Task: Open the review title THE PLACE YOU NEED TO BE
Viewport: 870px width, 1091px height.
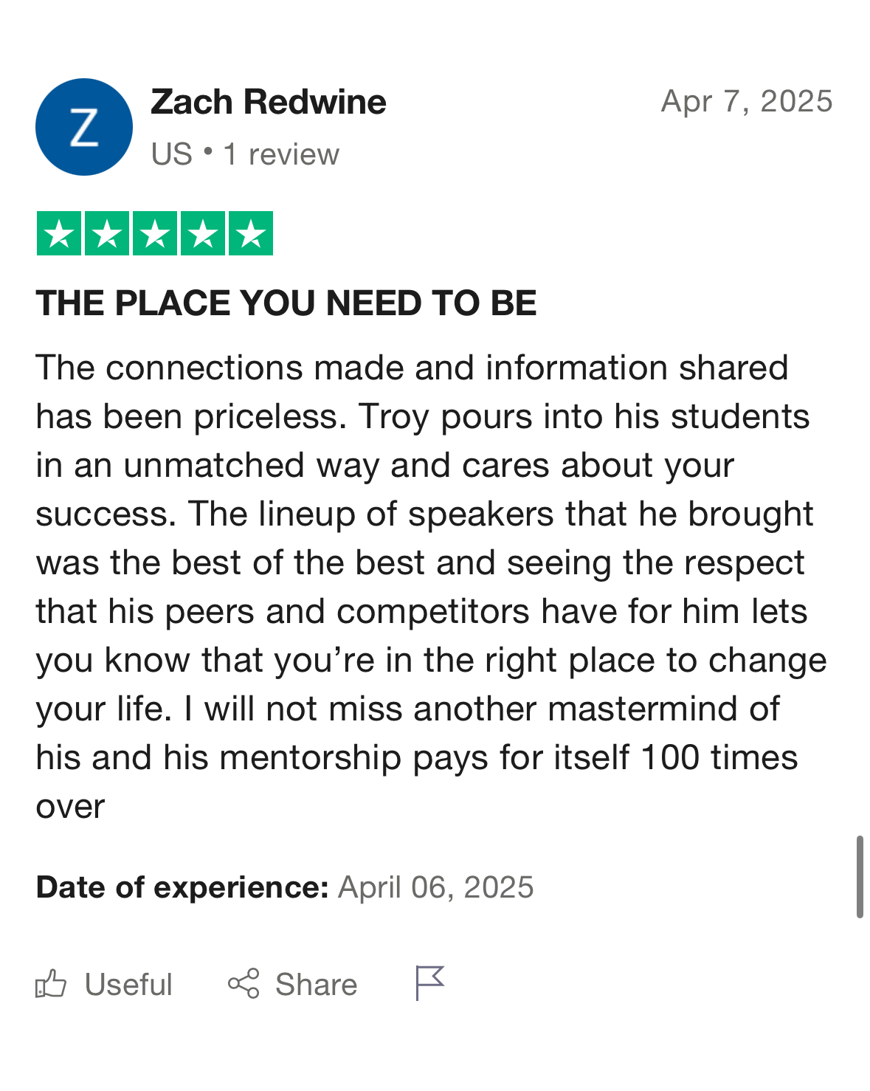Action: (286, 303)
